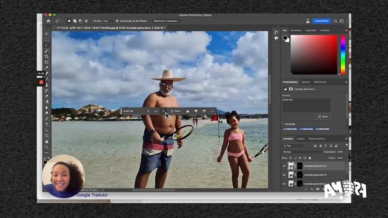Viewport: 388px width, 218px height.
Task: Choose Add to Selection mode
Action: click(x=75, y=21)
